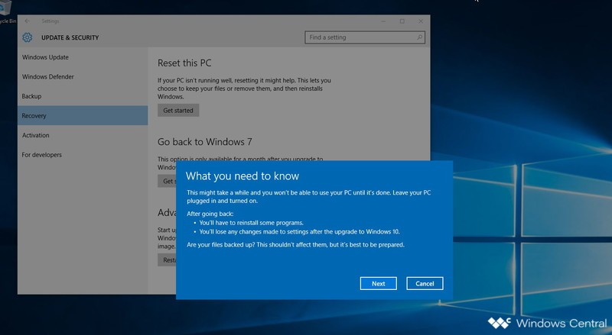Open the Recycle Bin desktop icon
The image size is (612, 335).
click(x=6, y=12)
